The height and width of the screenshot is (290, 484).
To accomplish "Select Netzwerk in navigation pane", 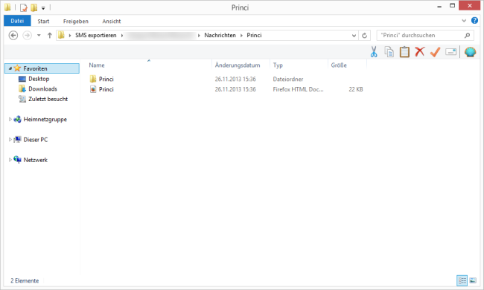I will tap(36, 160).
